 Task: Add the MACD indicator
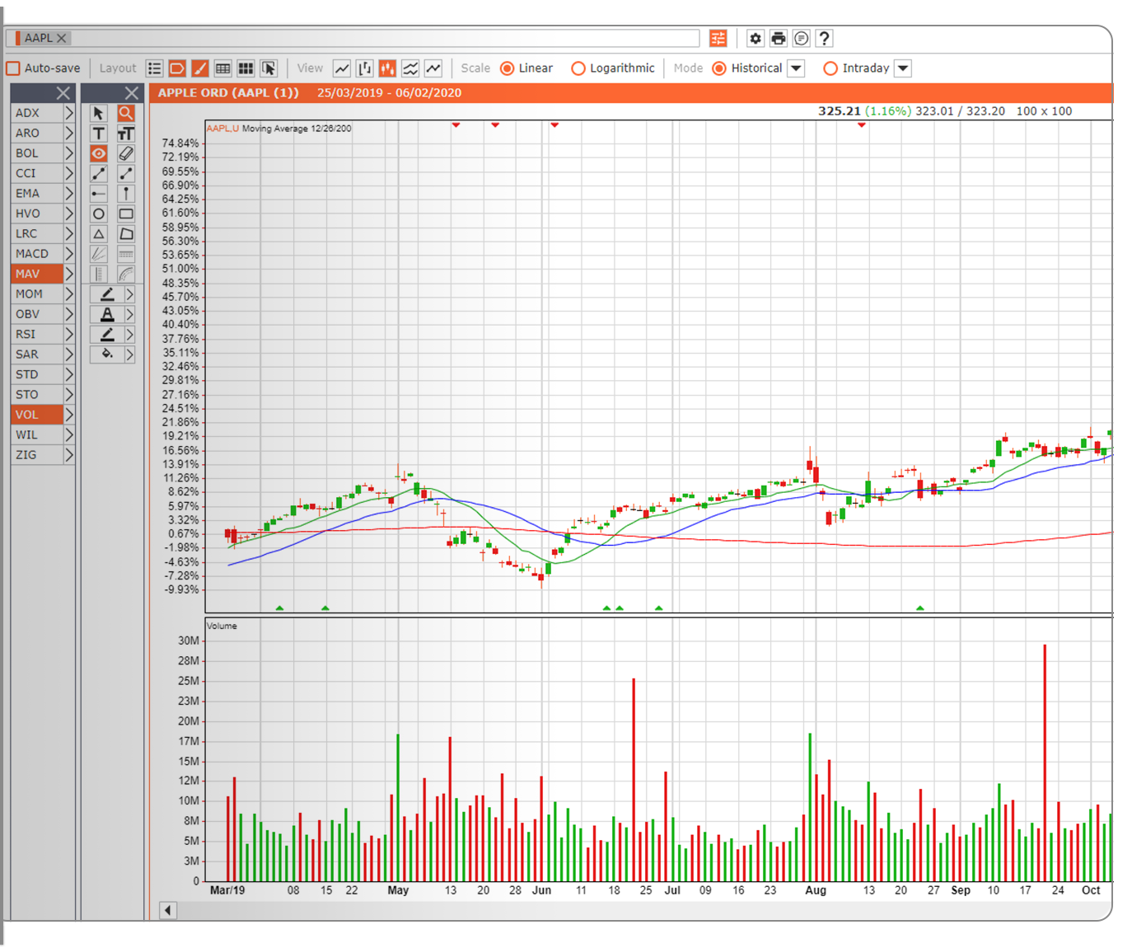coord(37,254)
